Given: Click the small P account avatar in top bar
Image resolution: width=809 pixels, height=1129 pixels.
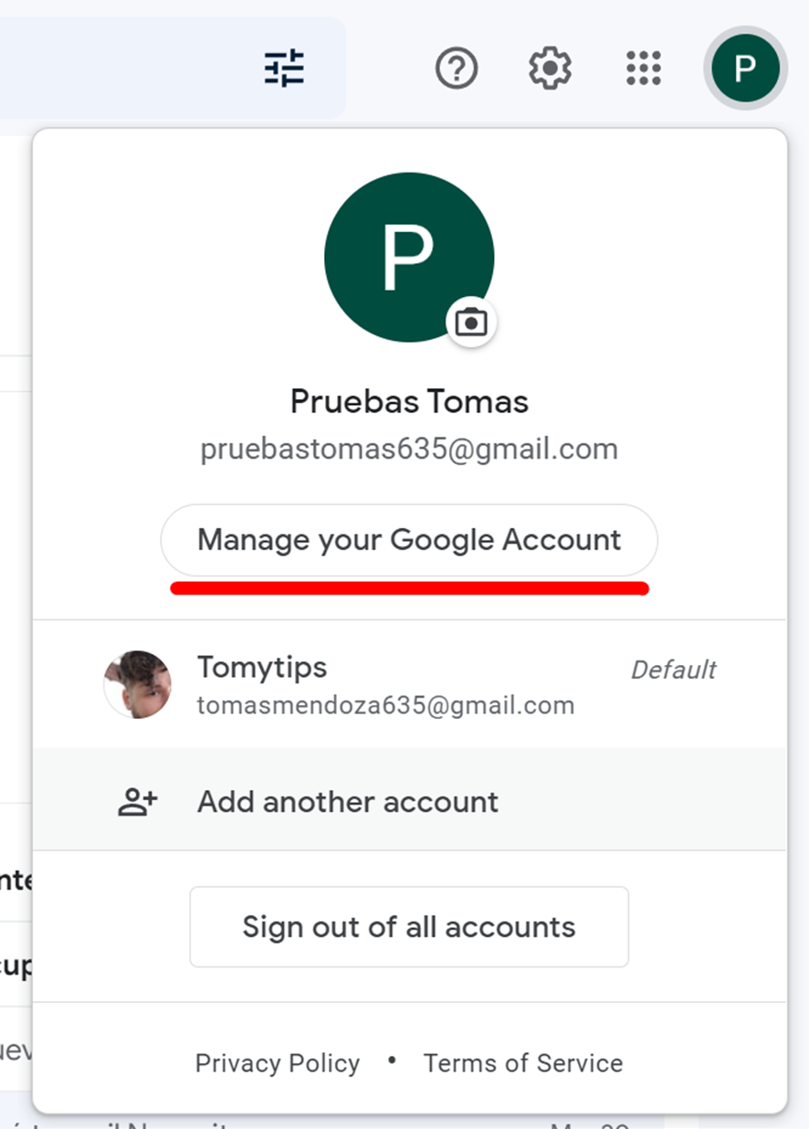Looking at the screenshot, I should (746, 69).
